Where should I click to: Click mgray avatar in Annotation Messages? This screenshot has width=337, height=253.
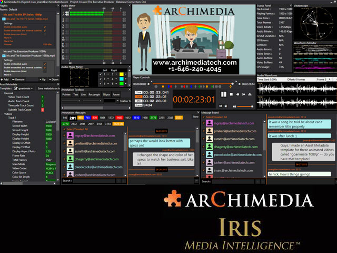70,135
